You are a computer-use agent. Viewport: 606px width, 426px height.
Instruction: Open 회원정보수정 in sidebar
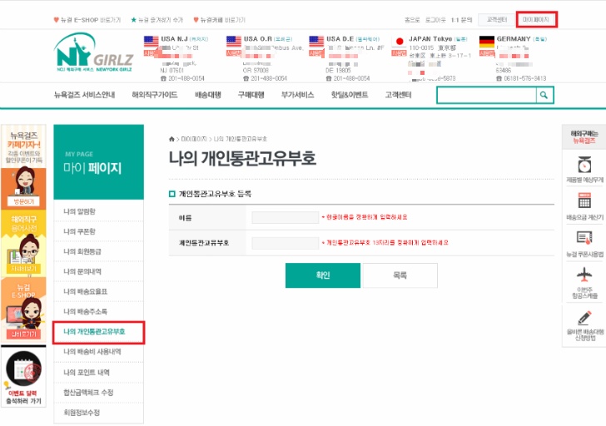pyautogui.click(x=98, y=413)
